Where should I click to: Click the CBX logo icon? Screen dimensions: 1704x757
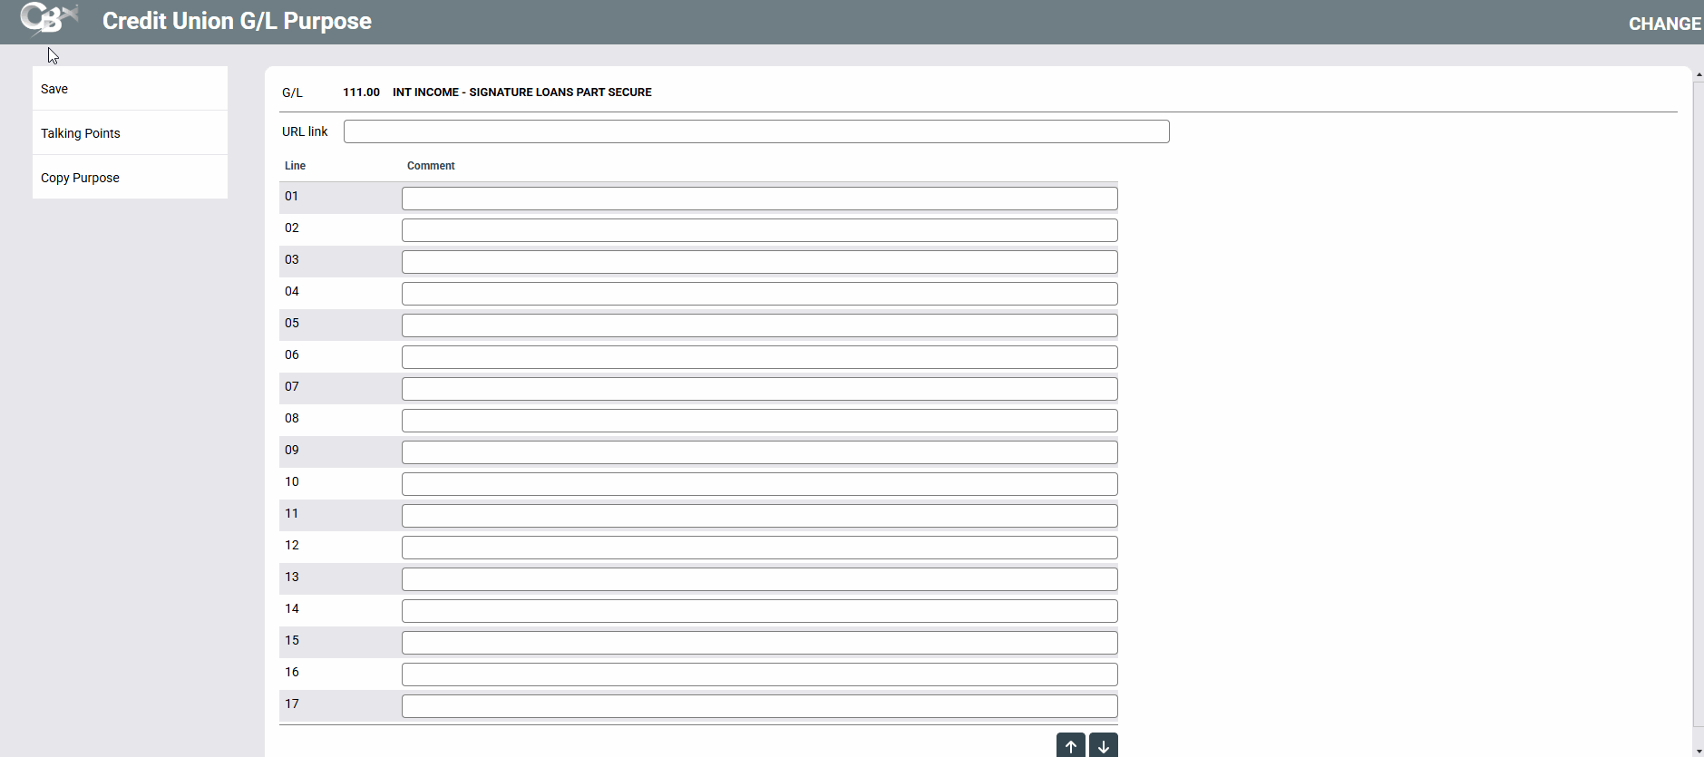49,18
